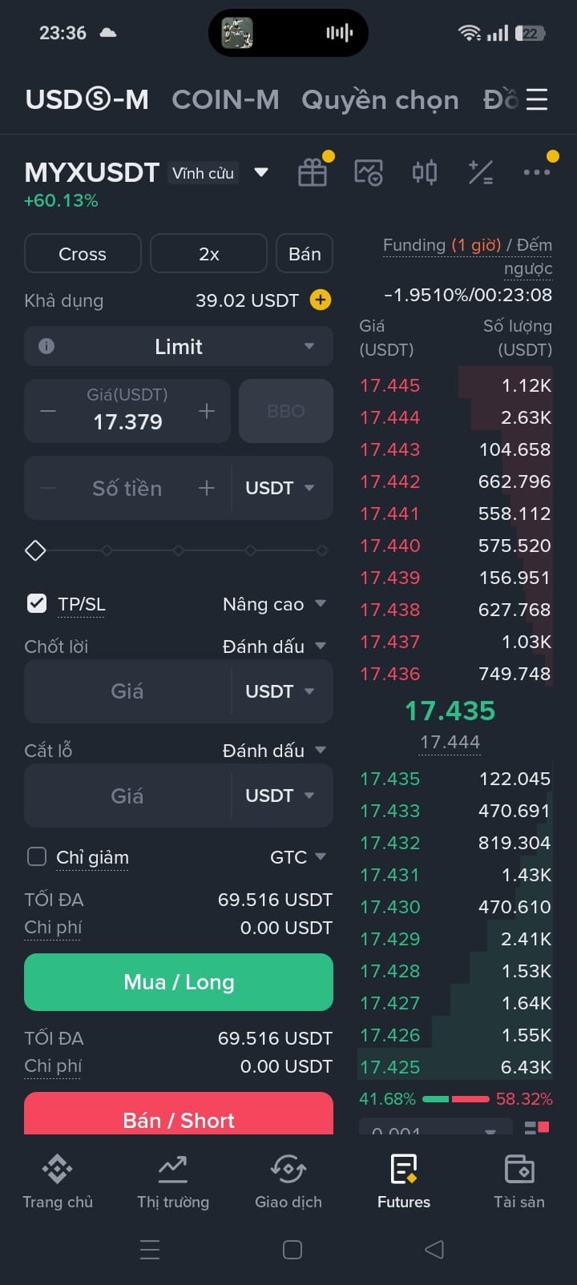Open the Nâng cao TP/SL mode dropdown

[274, 604]
